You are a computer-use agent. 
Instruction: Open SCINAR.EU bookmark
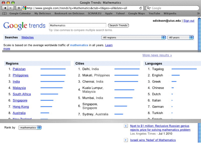pyautogui.click(x=95, y=13)
